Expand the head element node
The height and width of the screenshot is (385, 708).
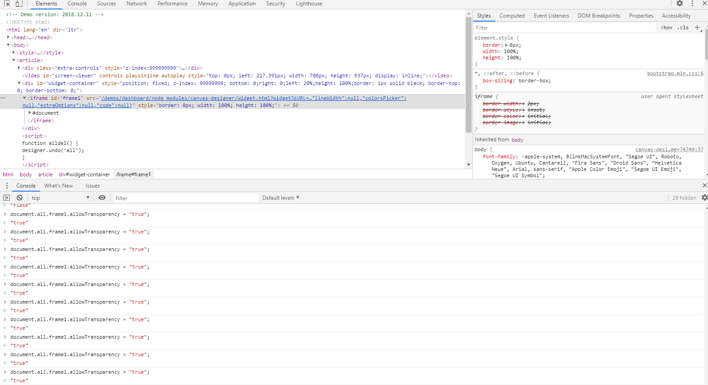coord(8,37)
